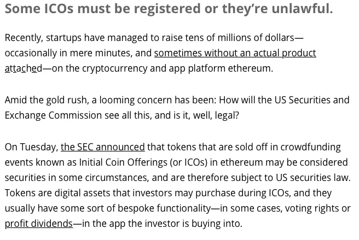Click the word "Recently" at the paragraph start
Screen dimensions: 359x240
pyautogui.click(x=24, y=38)
